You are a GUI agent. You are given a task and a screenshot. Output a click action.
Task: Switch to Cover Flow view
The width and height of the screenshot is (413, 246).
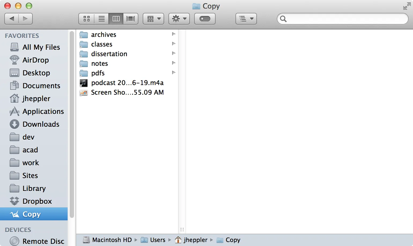click(131, 19)
